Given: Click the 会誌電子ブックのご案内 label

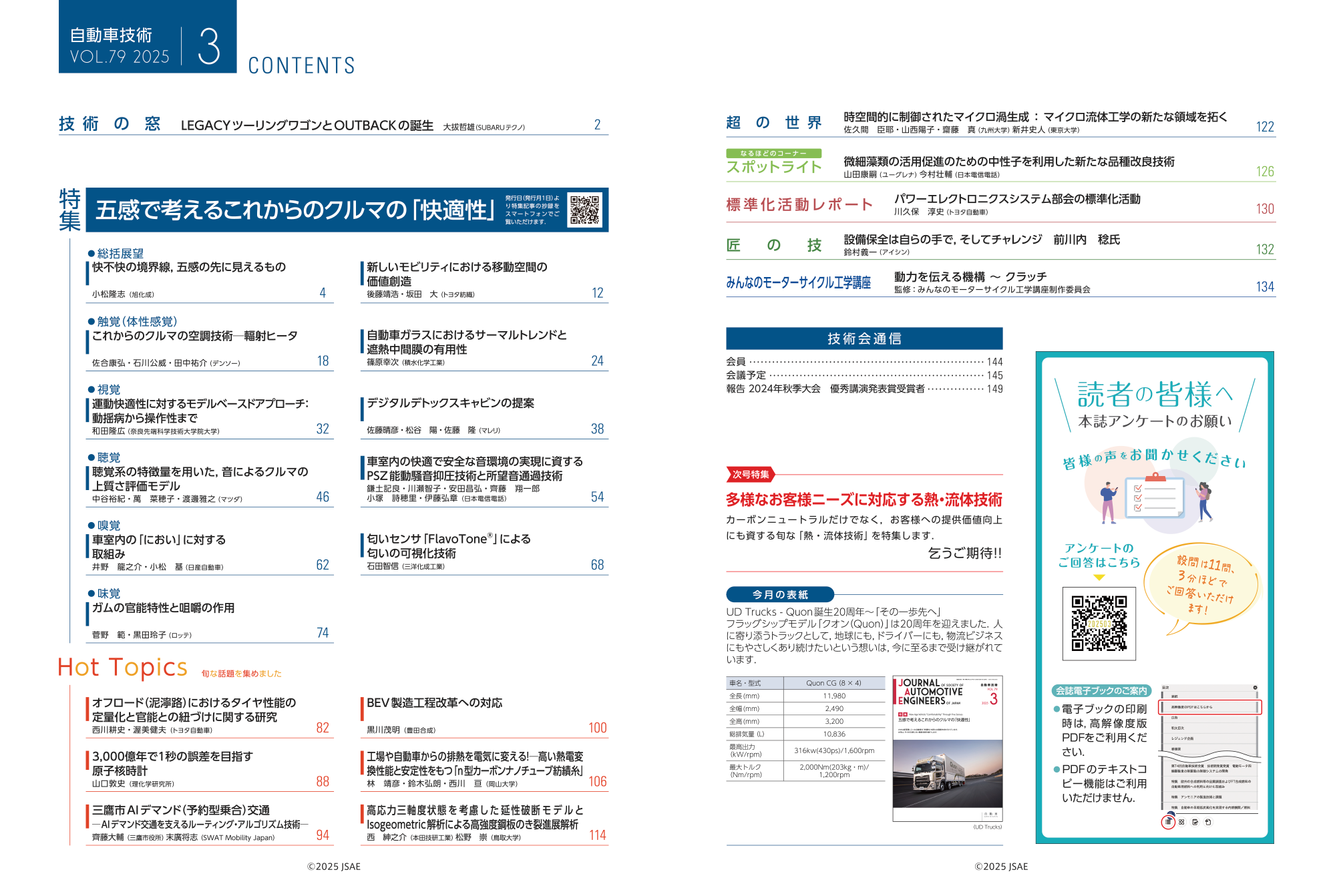Looking at the screenshot, I should click(x=1101, y=691).
